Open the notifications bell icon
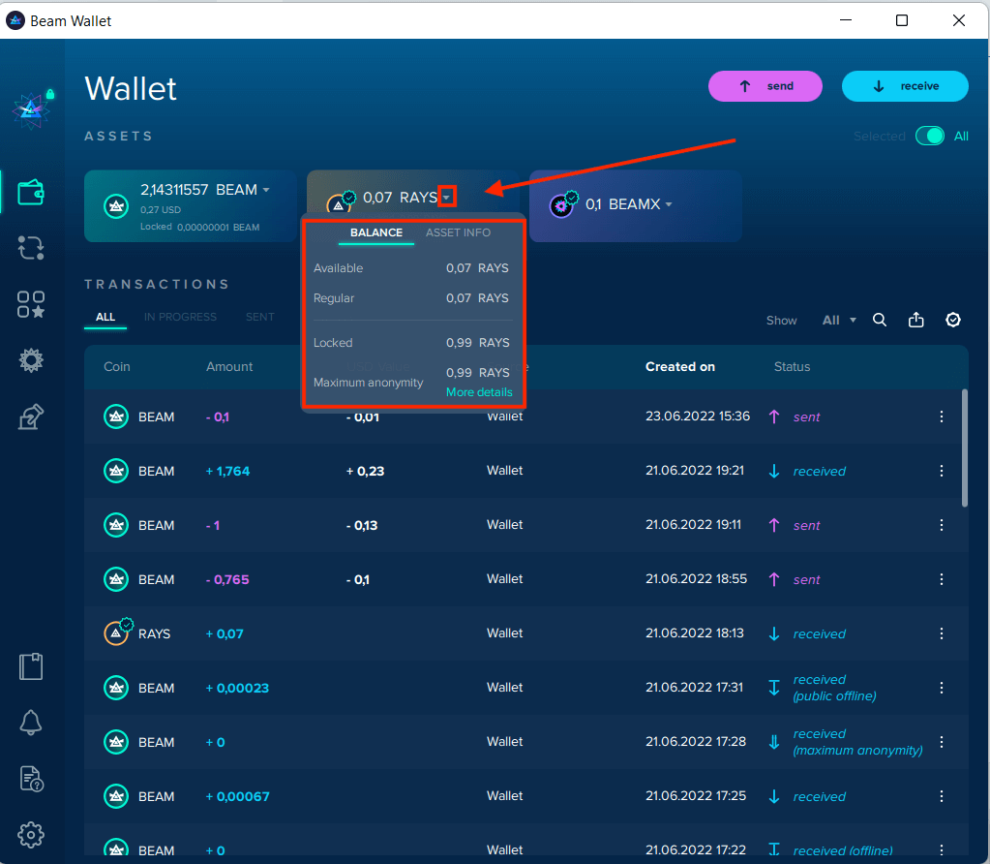990x864 pixels. 31,722
